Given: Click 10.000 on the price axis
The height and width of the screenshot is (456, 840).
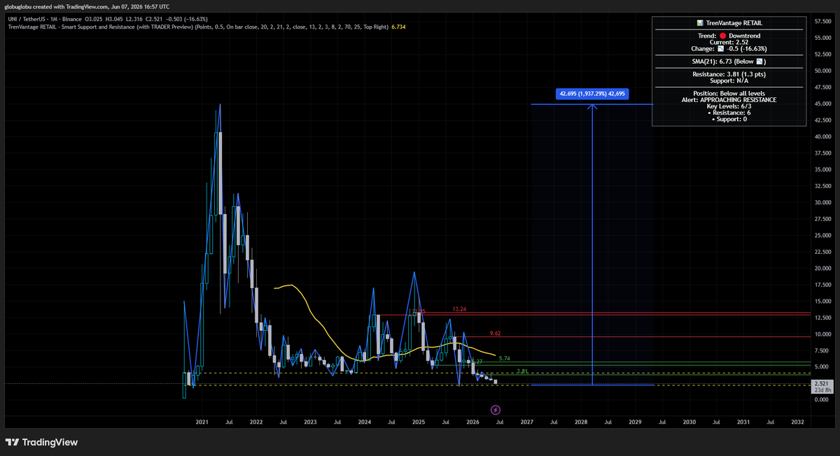Looking at the screenshot, I should (823, 334).
